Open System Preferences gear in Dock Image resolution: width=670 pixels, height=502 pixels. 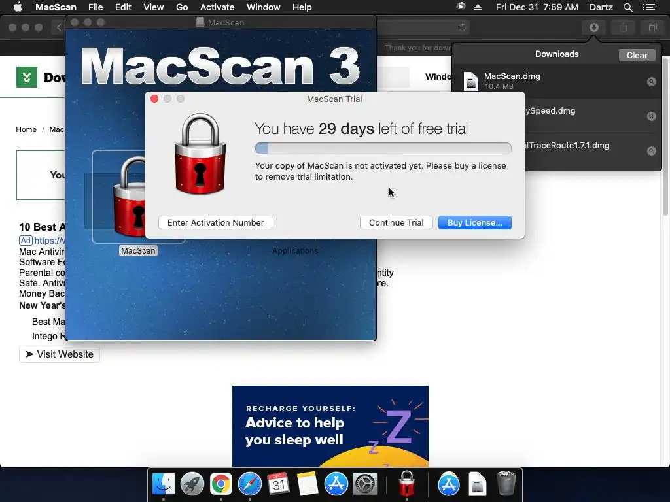tap(364, 484)
